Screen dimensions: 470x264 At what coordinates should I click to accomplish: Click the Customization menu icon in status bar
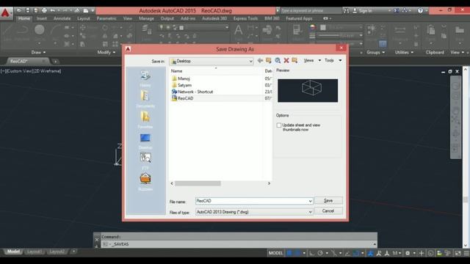point(466,253)
